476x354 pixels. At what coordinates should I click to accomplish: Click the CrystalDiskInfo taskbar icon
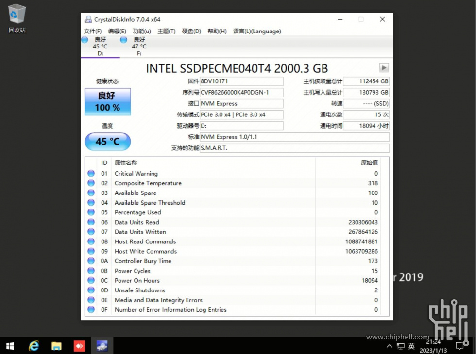pyautogui.click(x=102, y=346)
